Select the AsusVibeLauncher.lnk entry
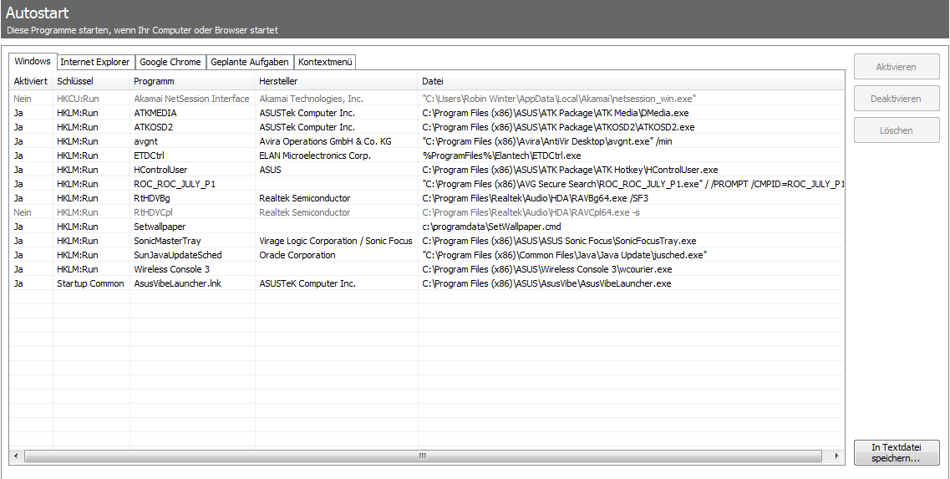This screenshot has width=950, height=479. 426,283
